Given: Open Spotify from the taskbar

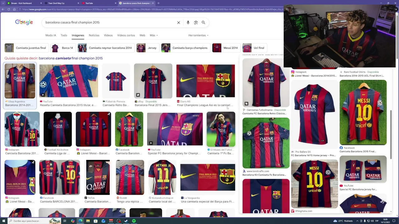Looking at the screenshot, I should tap(134, 221).
